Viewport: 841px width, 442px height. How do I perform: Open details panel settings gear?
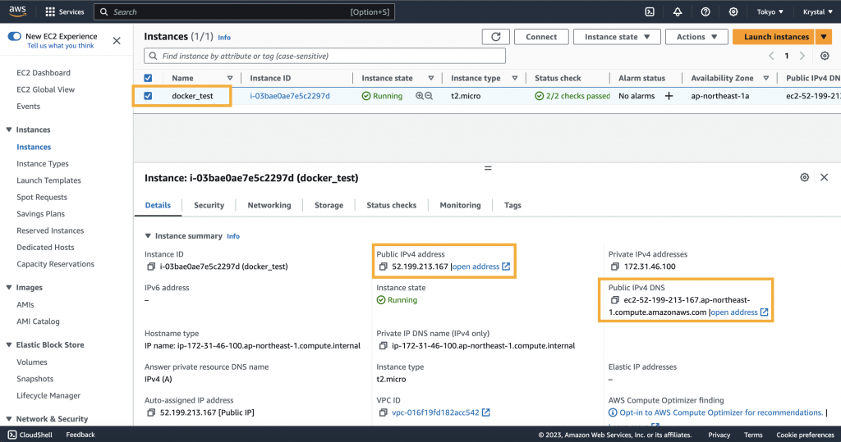805,177
